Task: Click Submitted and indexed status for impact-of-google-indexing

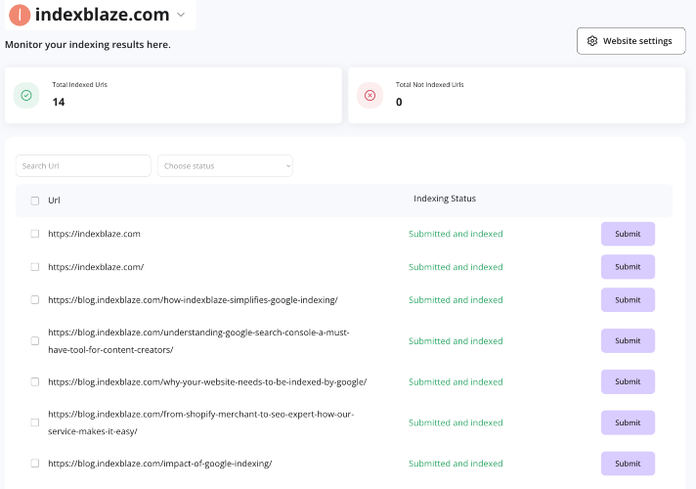Action: pos(456,464)
